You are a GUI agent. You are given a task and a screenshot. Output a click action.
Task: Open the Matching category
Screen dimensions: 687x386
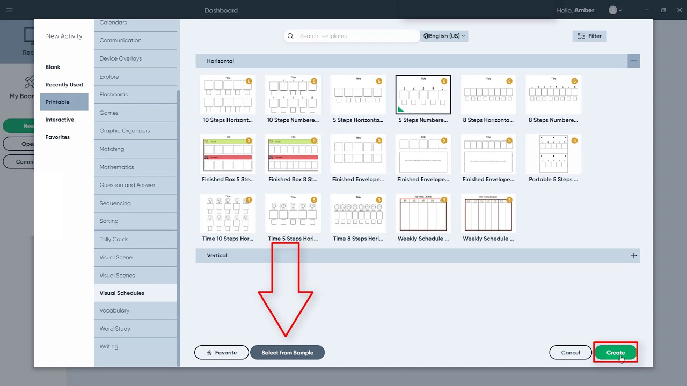135,149
